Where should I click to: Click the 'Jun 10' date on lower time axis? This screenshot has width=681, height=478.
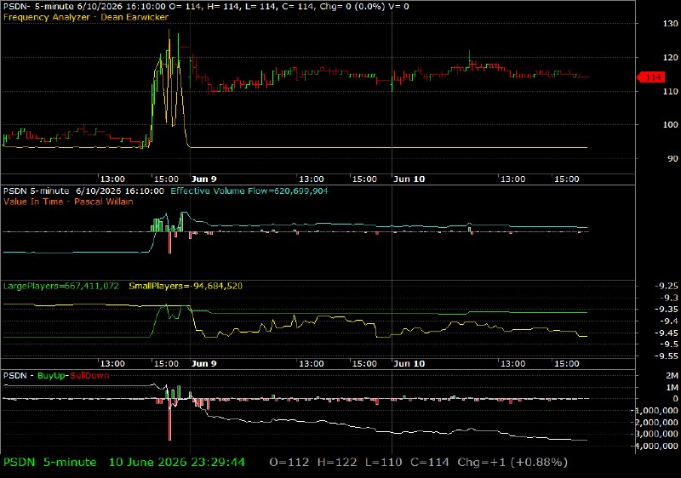(x=409, y=363)
